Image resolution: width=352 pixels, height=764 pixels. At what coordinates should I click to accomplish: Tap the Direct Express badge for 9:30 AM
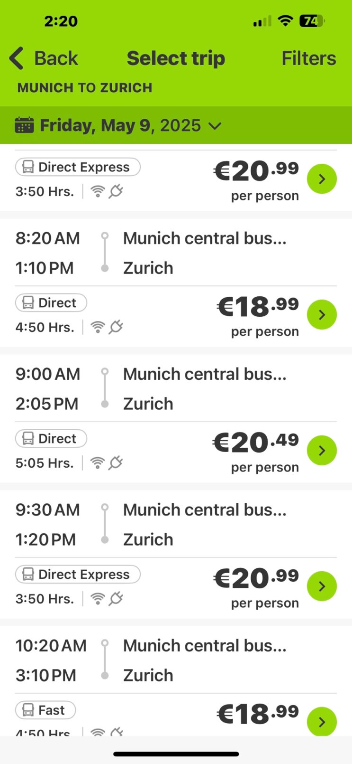(78, 575)
